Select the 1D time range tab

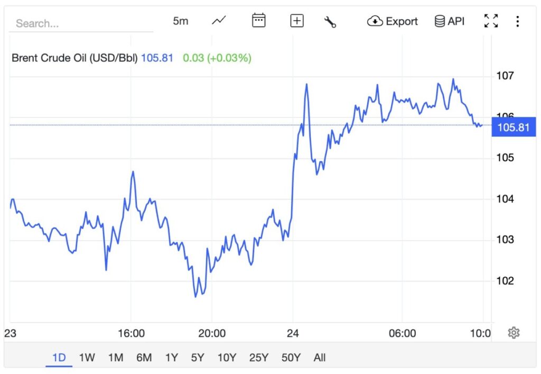59,358
